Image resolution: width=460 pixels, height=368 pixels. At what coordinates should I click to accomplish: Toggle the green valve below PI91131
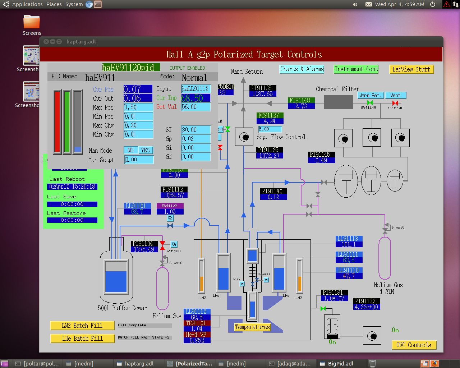point(323,308)
